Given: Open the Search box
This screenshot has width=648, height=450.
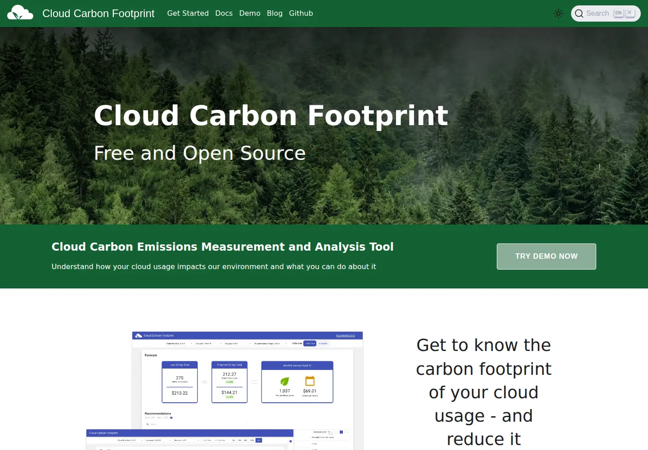Looking at the screenshot, I should [606, 13].
